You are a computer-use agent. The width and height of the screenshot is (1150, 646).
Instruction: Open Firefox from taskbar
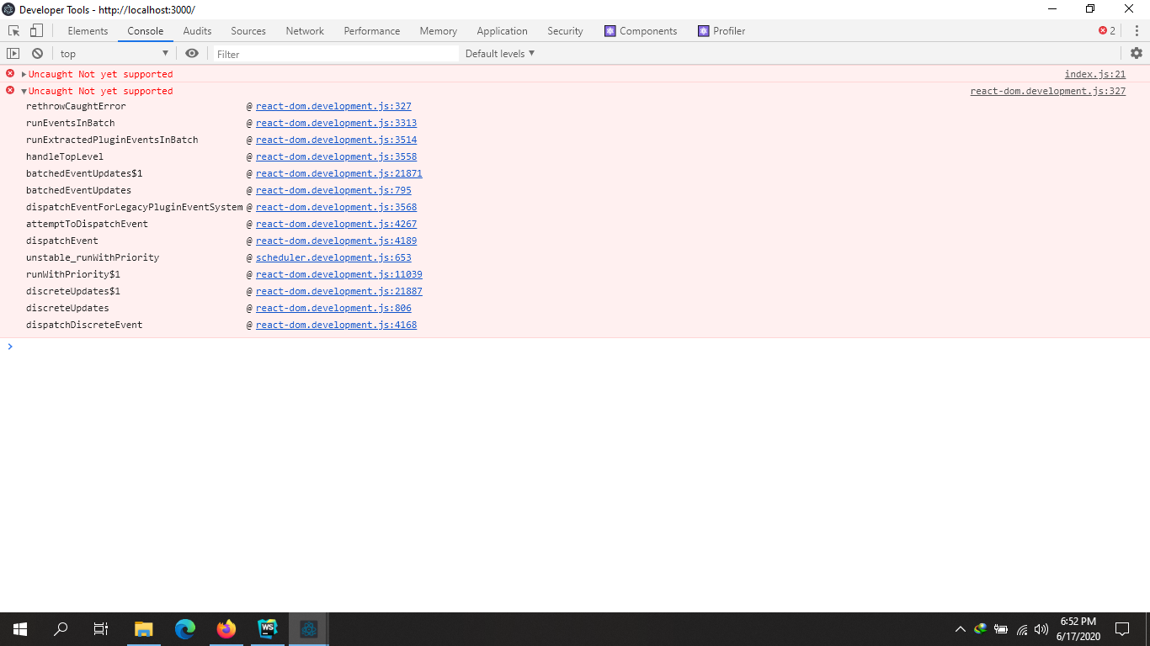click(x=226, y=629)
